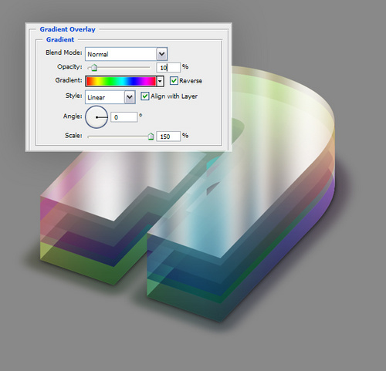Click the Angle degrees input field
Viewport: 386px width, 371px height.
coord(124,117)
